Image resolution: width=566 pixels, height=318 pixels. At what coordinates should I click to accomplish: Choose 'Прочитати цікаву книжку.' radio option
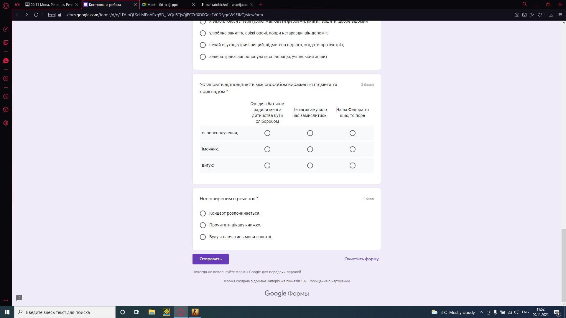[203, 225]
